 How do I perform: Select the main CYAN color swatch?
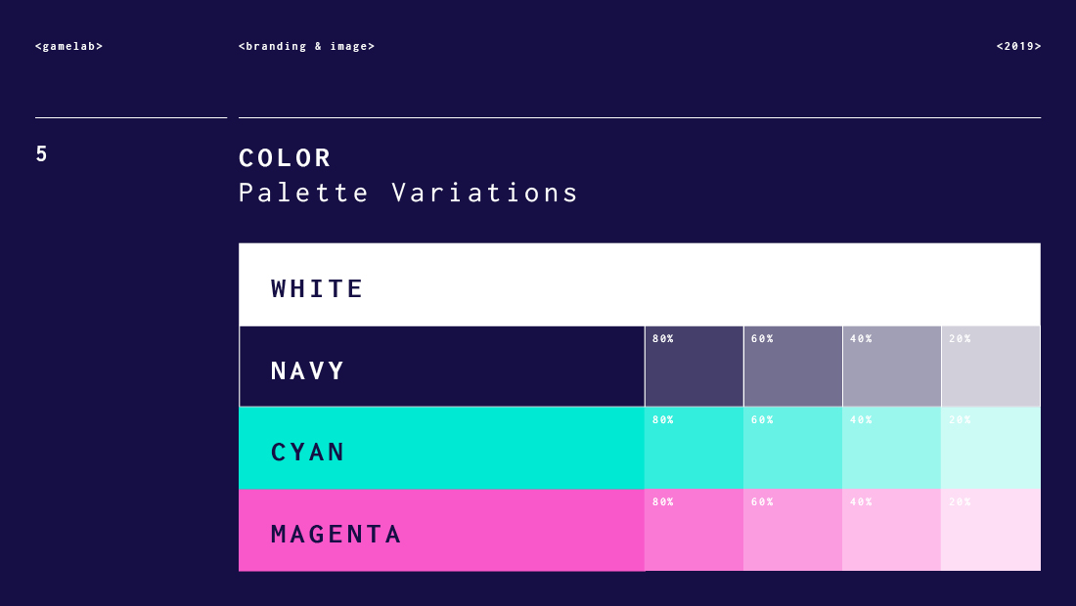tap(441, 448)
